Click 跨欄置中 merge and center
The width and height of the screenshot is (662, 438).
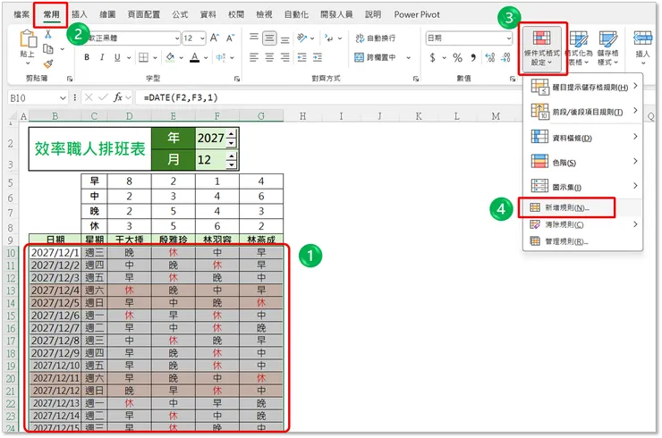[376, 57]
